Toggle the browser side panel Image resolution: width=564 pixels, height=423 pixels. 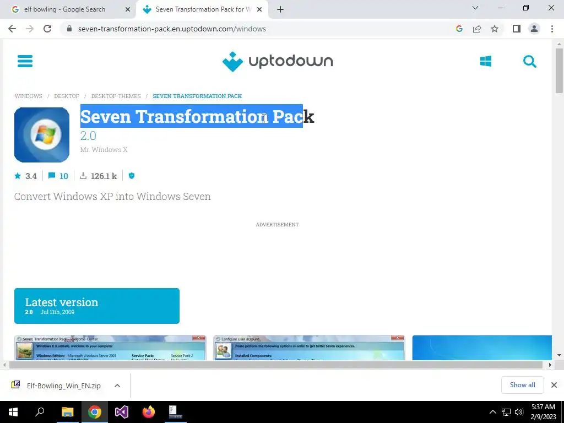517,29
